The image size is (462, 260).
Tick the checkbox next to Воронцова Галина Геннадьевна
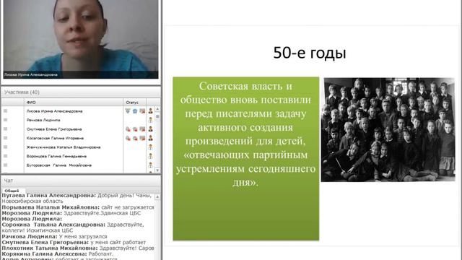(5, 156)
